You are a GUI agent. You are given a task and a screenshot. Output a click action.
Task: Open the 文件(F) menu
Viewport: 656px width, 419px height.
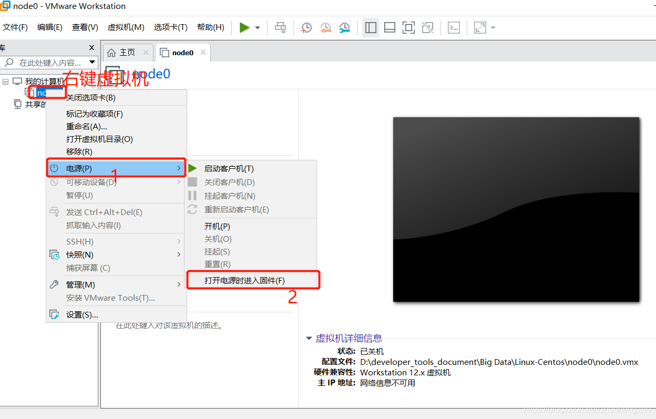(x=15, y=27)
